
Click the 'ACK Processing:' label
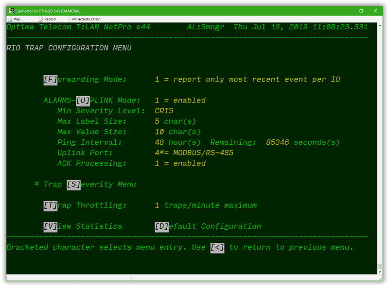(92, 163)
